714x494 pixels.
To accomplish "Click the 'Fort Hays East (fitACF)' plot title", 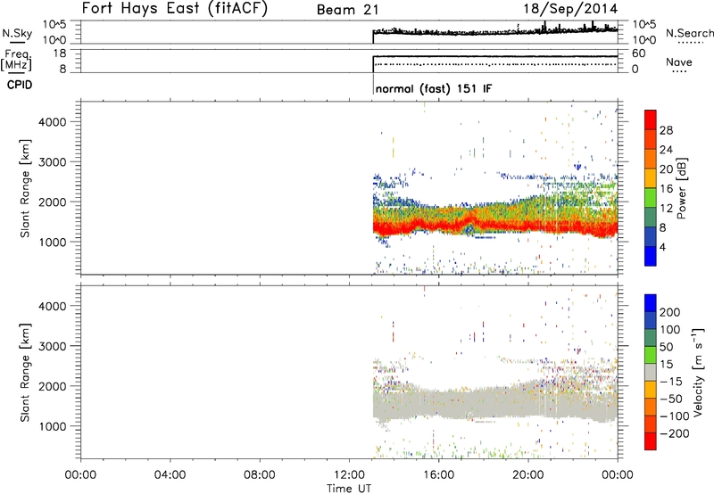I will coord(174,9).
